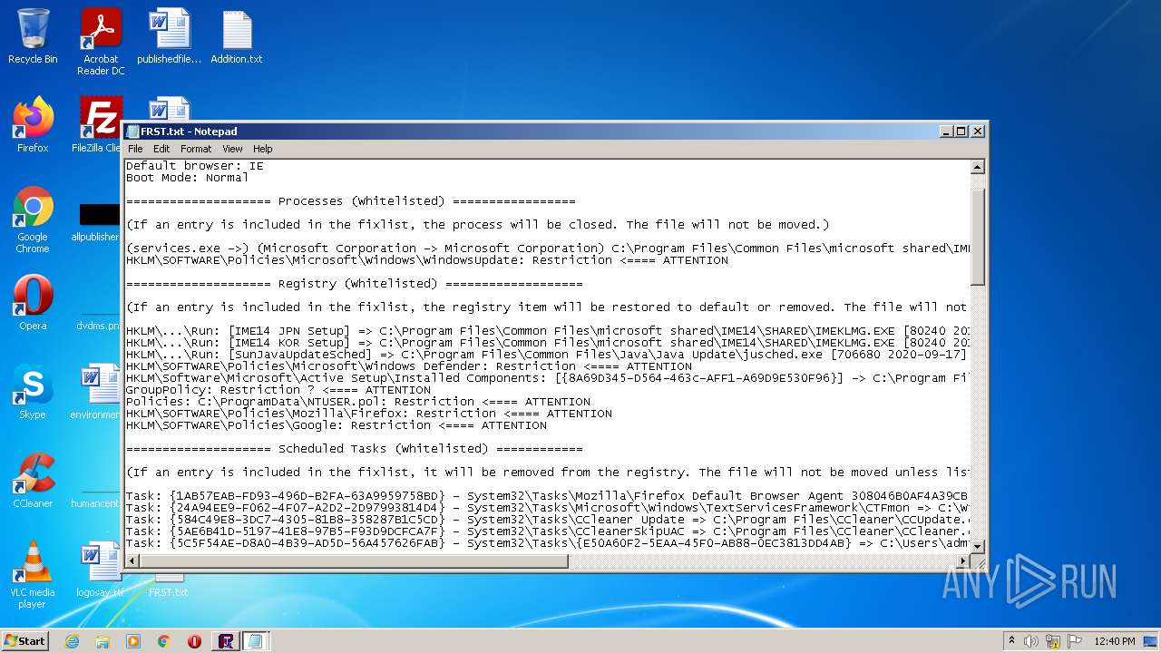Open the File menu in Notepad
Viewport: 1161px width, 653px height.
pos(135,149)
